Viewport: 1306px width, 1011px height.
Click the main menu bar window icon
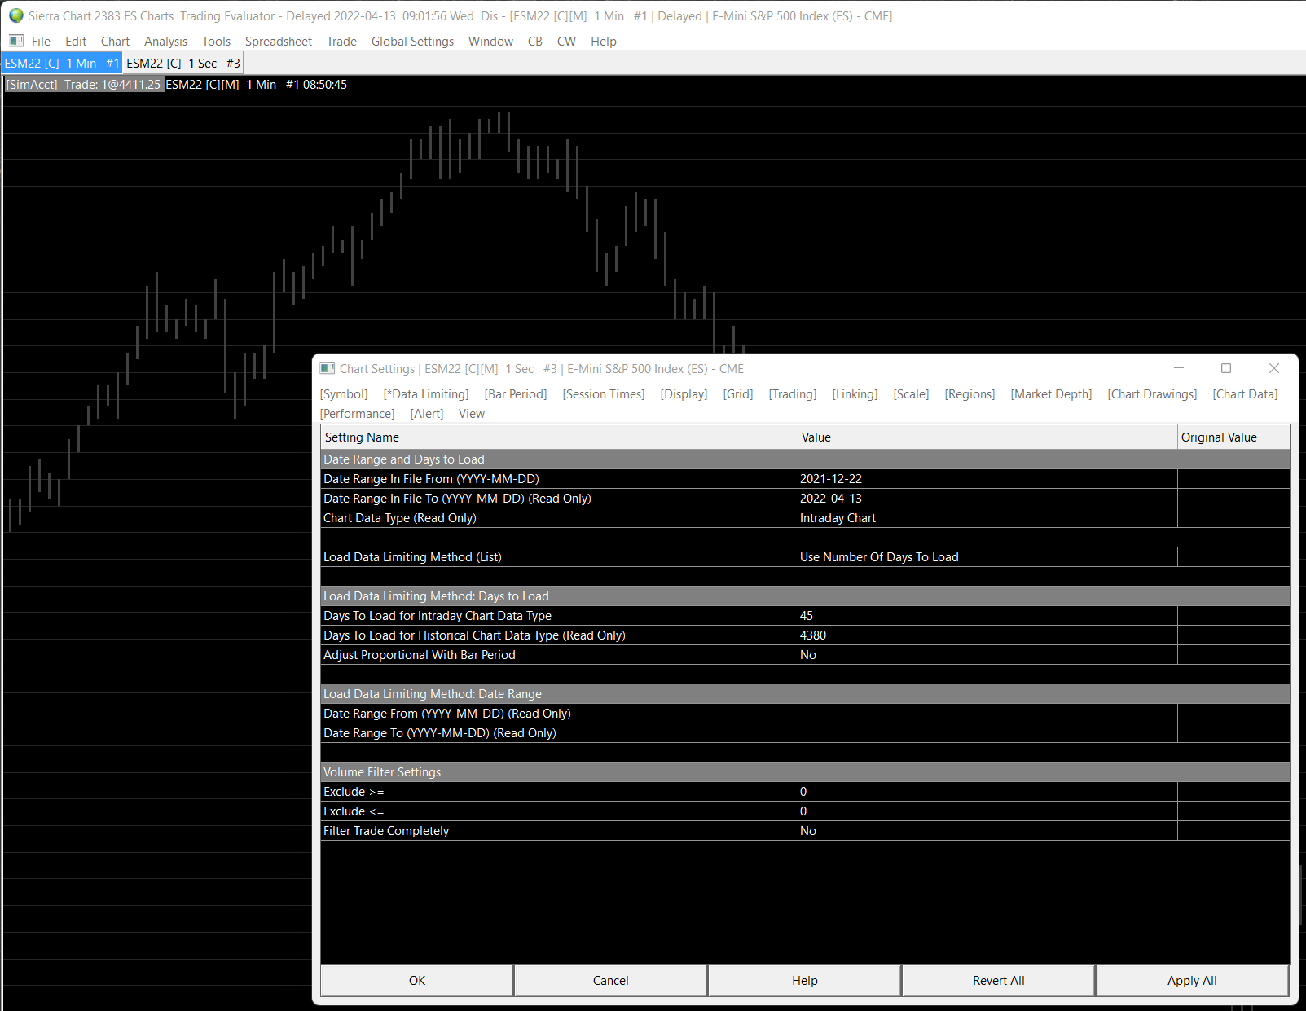point(16,41)
